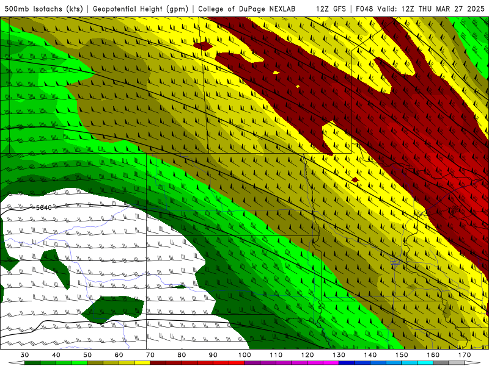Click the '500mb Isotachs (kts)' title text
The image size is (489, 366).
coord(43,9)
